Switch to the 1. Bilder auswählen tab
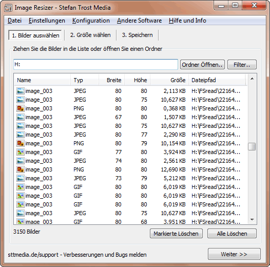The image size is (270, 267). [35, 35]
